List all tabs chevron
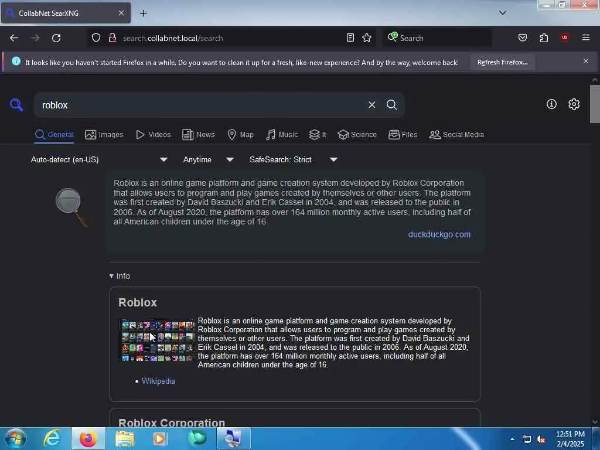The width and height of the screenshot is (600, 450). tap(502, 13)
